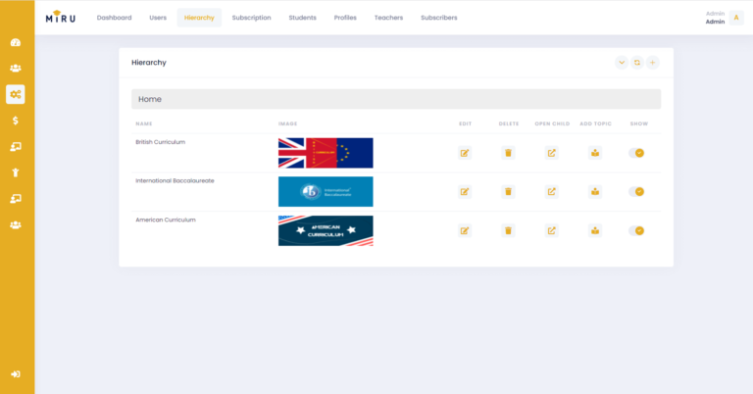Click the dashboard gauge sidebar icon
Viewport: 753px width, 394px height.
(15, 43)
